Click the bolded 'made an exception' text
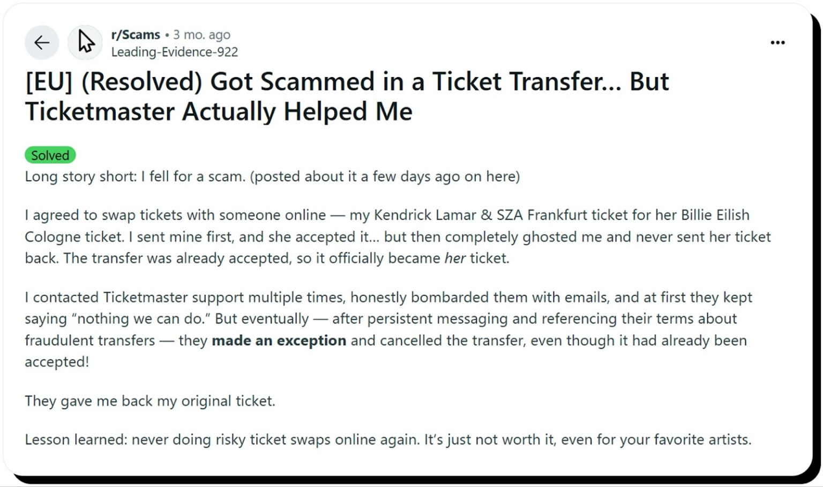This screenshot has height=487, width=823. click(278, 340)
